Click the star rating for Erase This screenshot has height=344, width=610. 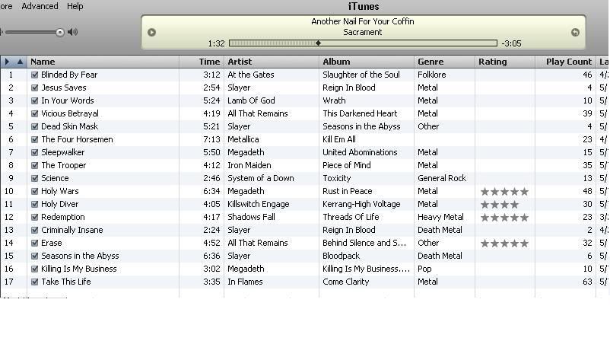pyautogui.click(x=504, y=244)
